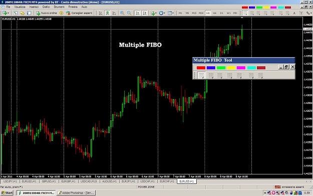
Task: Switch to the EURGBP,H1 chart tab
Action: coord(68,181)
